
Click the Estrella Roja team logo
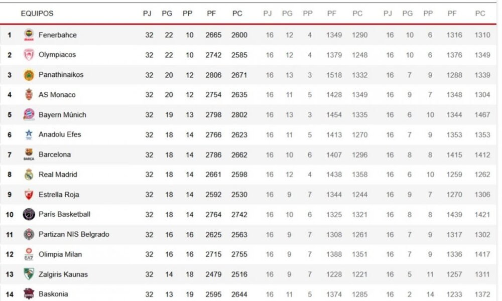click(x=29, y=195)
